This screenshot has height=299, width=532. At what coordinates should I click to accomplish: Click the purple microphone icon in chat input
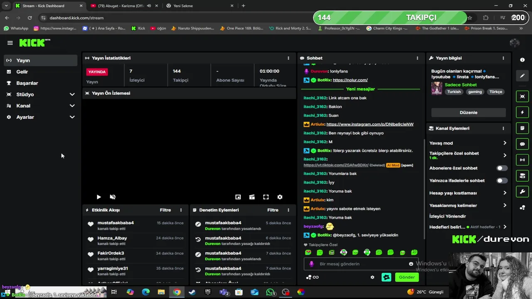[x=312, y=264]
